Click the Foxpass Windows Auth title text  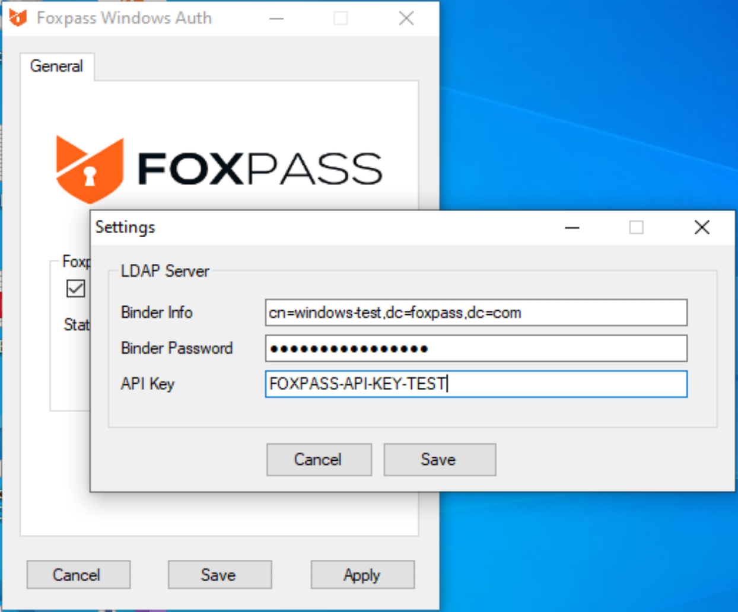pos(124,18)
